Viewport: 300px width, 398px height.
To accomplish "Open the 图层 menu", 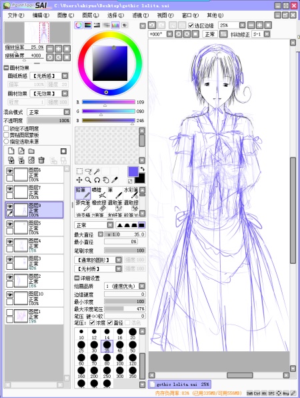I will click(x=91, y=15).
